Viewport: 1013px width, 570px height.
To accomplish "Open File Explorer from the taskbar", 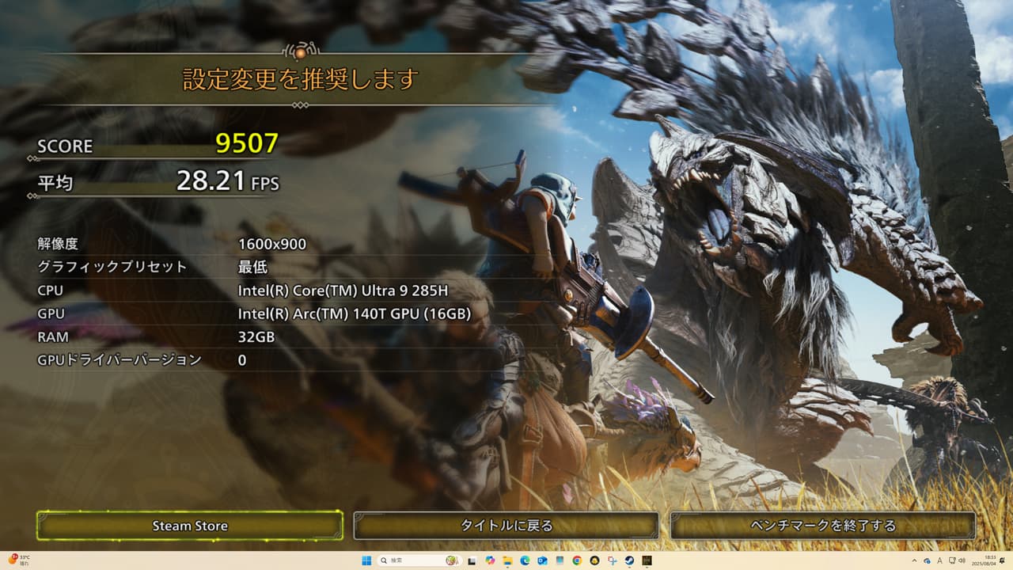I will (x=507, y=560).
